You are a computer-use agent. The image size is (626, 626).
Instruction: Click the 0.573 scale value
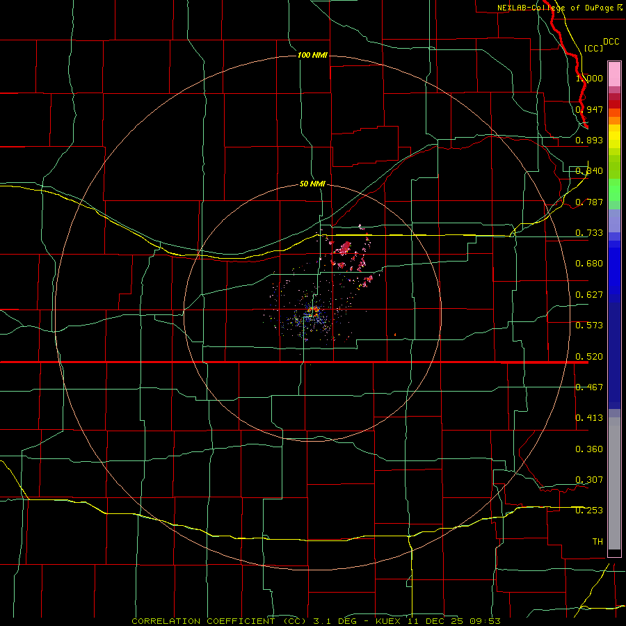(x=589, y=326)
